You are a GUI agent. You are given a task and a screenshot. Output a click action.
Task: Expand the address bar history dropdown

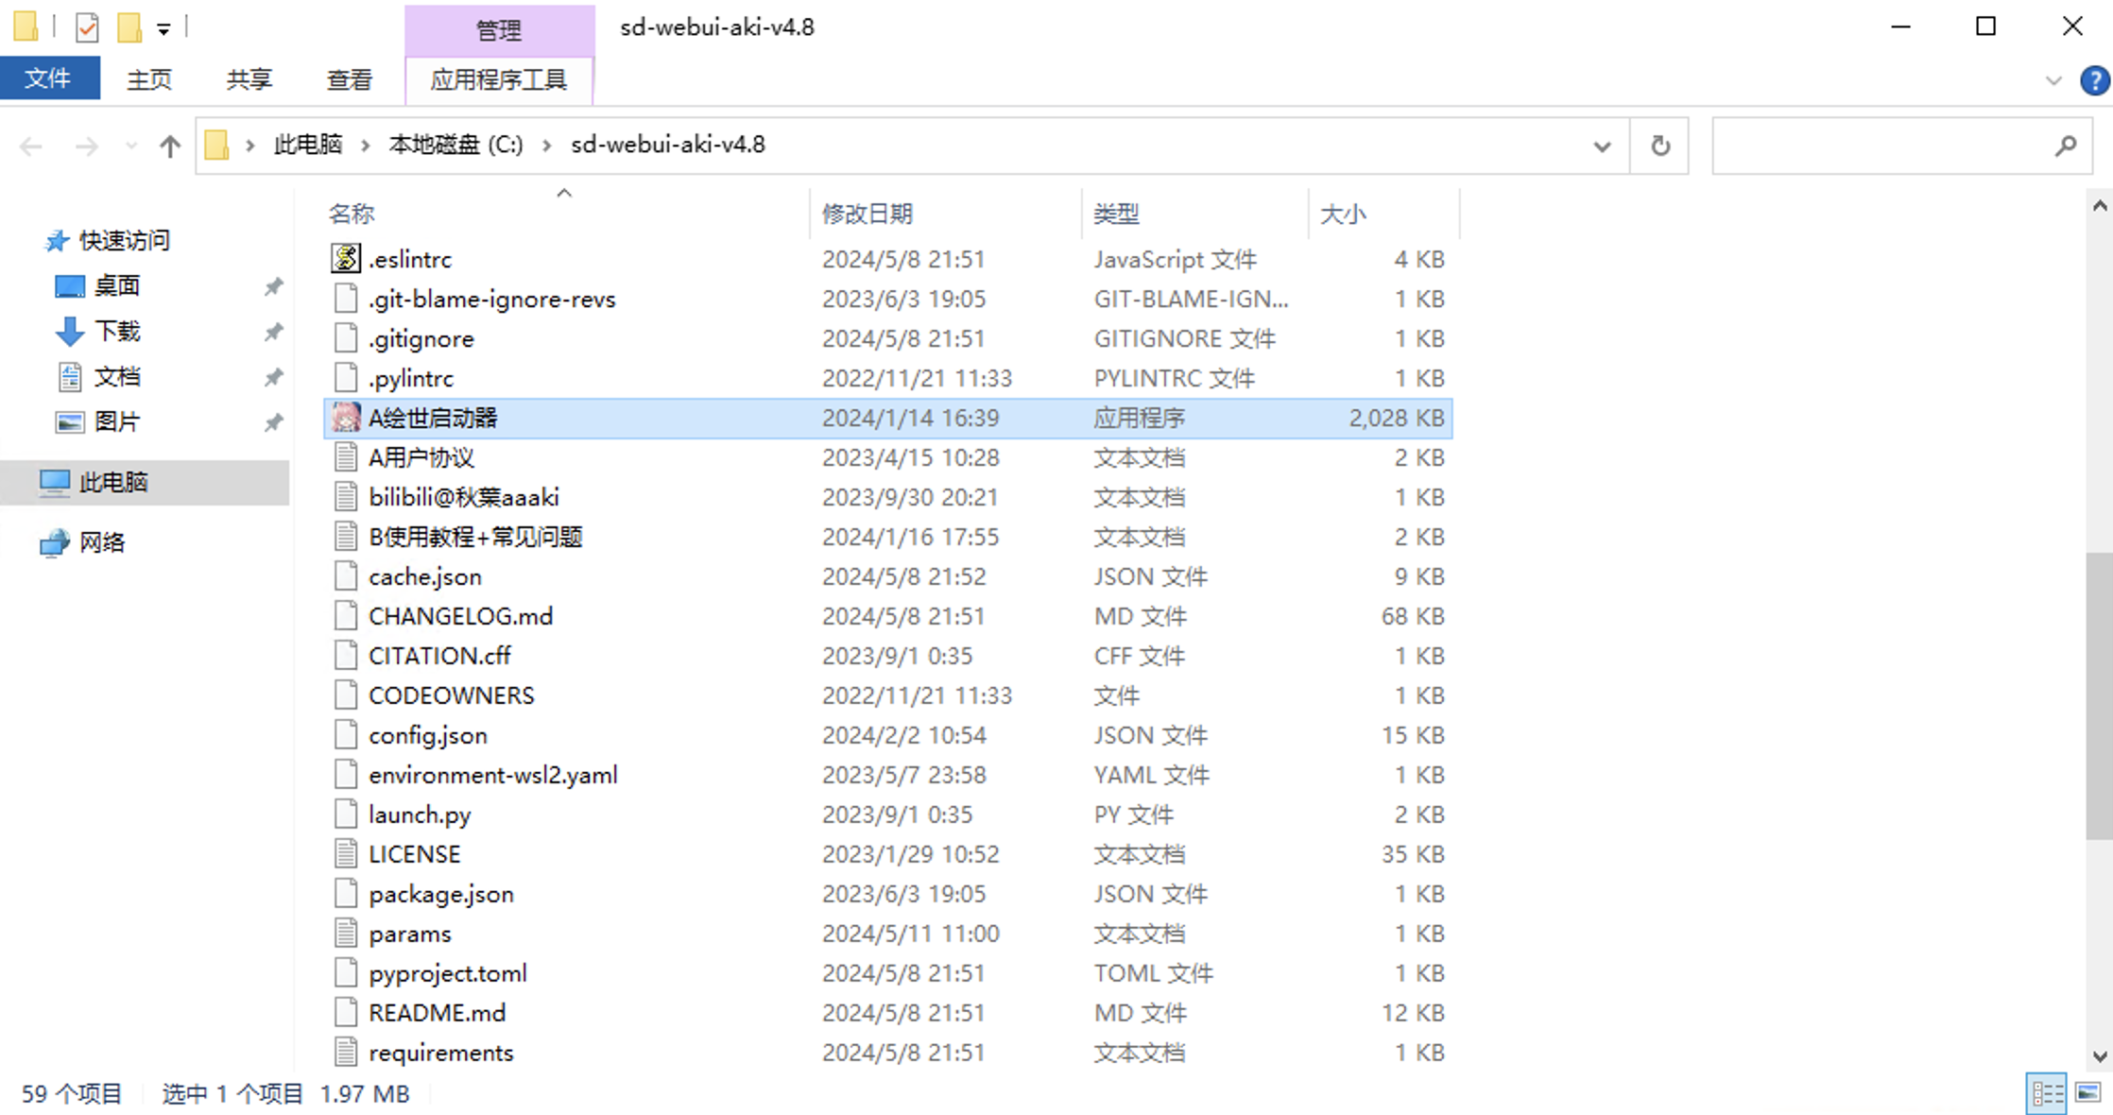click(x=1602, y=146)
